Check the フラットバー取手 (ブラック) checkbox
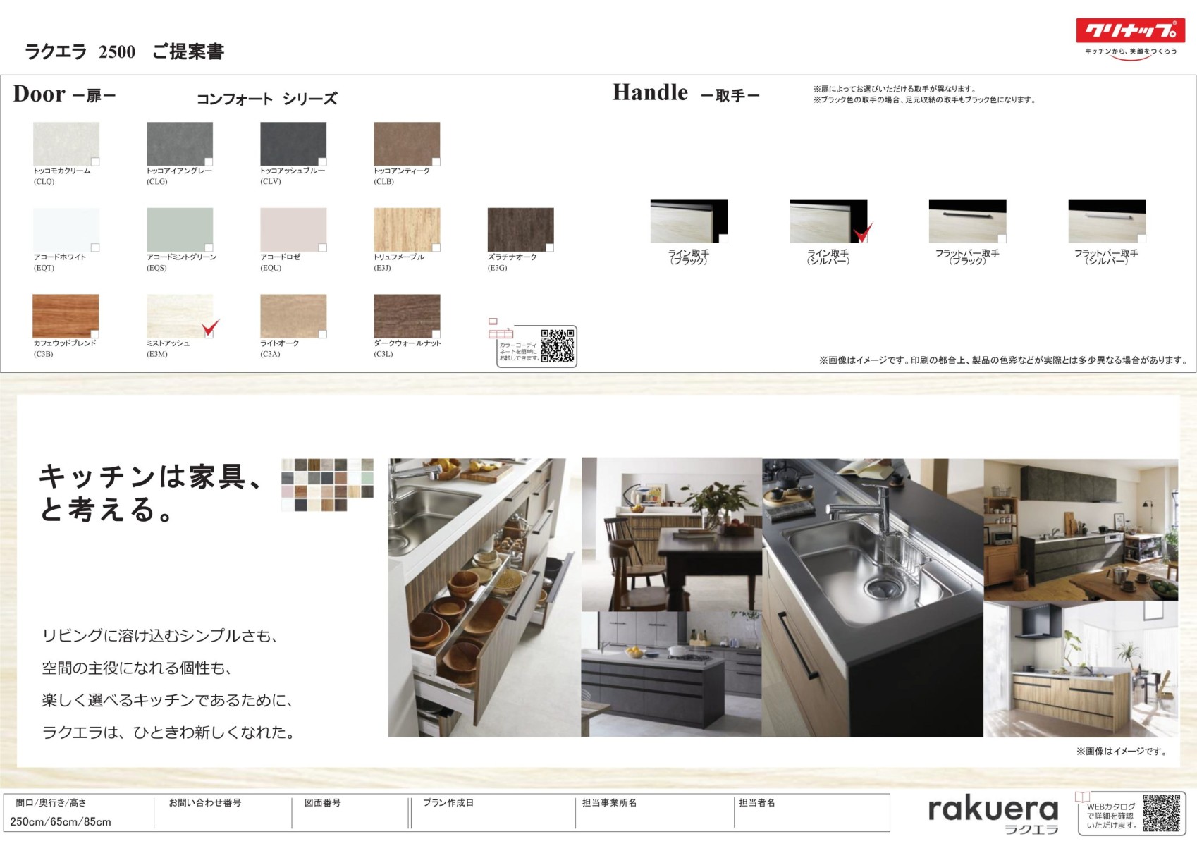This screenshot has height=846, width=1197. (x=1002, y=238)
